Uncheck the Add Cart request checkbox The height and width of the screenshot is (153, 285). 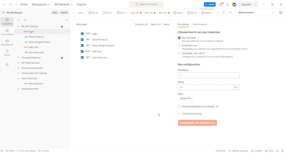[82, 51]
